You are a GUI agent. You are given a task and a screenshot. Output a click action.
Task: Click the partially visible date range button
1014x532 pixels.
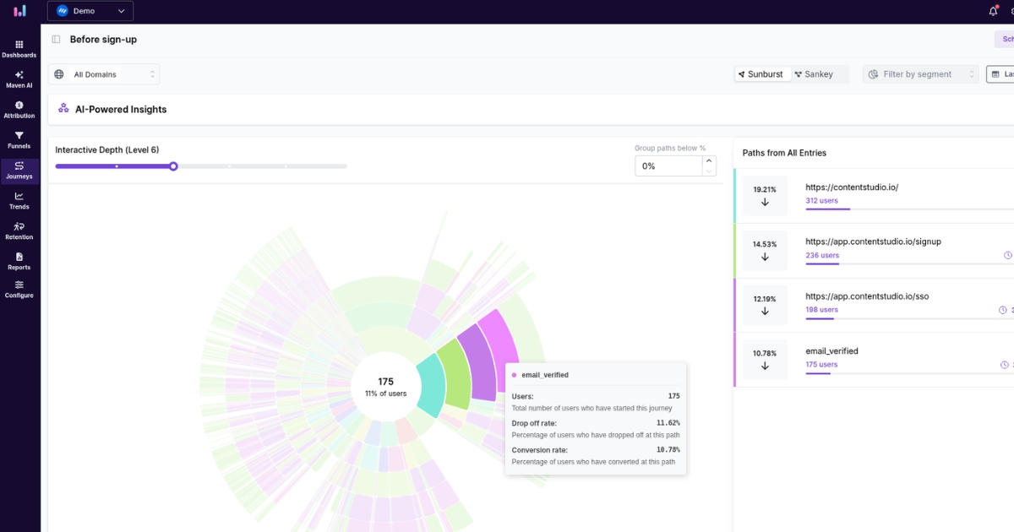(1000, 74)
